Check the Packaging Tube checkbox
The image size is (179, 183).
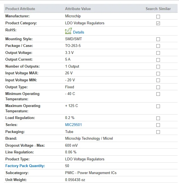click(x=158, y=132)
